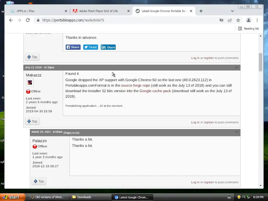Share the post on Facebook
Screen dimensions: 268x201
click(x=73, y=47)
